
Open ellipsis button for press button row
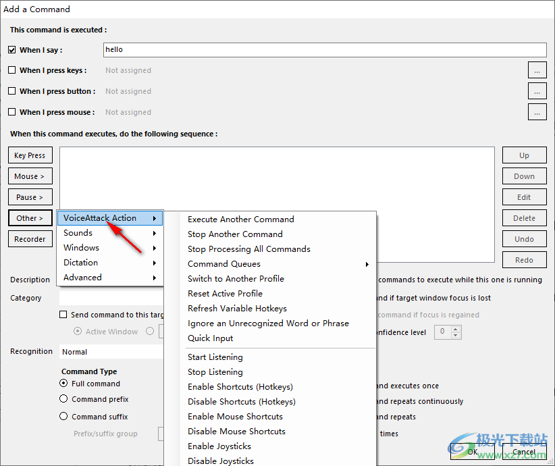click(x=537, y=91)
